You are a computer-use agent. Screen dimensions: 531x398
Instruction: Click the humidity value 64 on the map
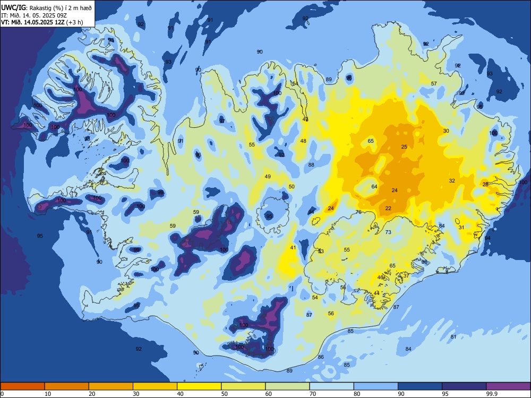point(374,186)
